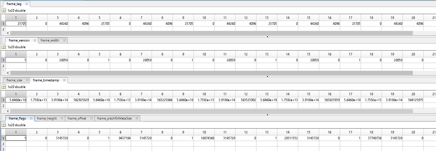Open the frame_size tab
Screen dimensions: 436x151
14,80
